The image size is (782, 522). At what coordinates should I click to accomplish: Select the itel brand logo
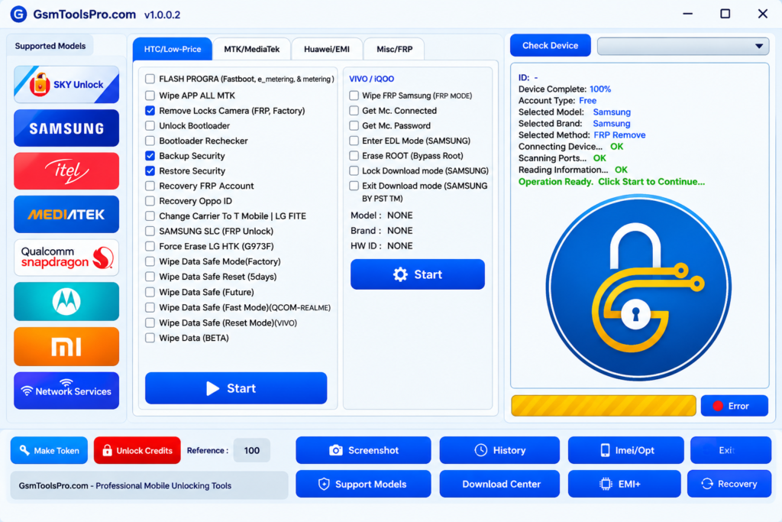tap(66, 171)
